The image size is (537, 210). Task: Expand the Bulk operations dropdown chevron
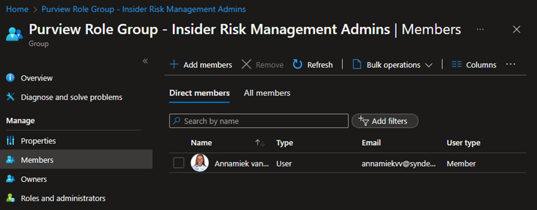(428, 65)
